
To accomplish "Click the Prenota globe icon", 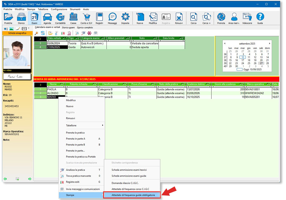I will [221, 18].
